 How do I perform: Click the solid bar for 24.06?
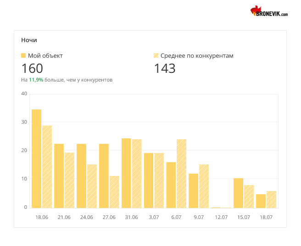[x=81, y=176]
